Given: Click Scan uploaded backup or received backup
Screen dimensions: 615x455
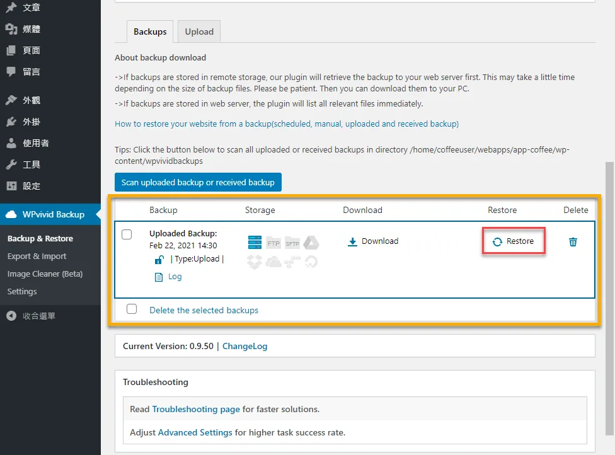Looking at the screenshot, I should tap(198, 182).
